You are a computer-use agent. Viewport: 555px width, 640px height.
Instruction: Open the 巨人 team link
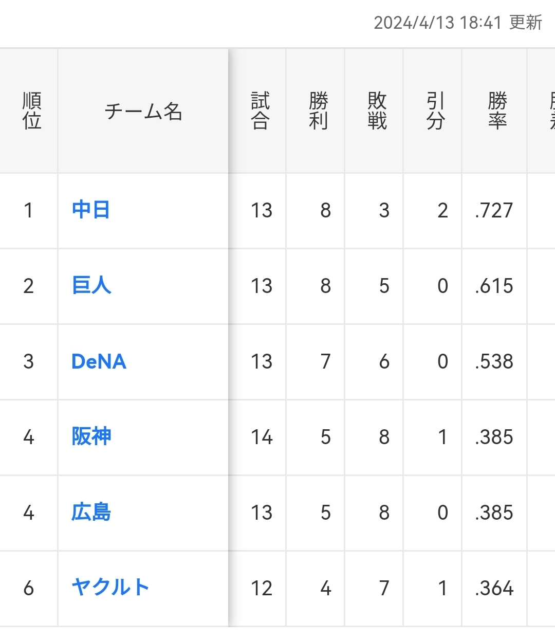(91, 286)
